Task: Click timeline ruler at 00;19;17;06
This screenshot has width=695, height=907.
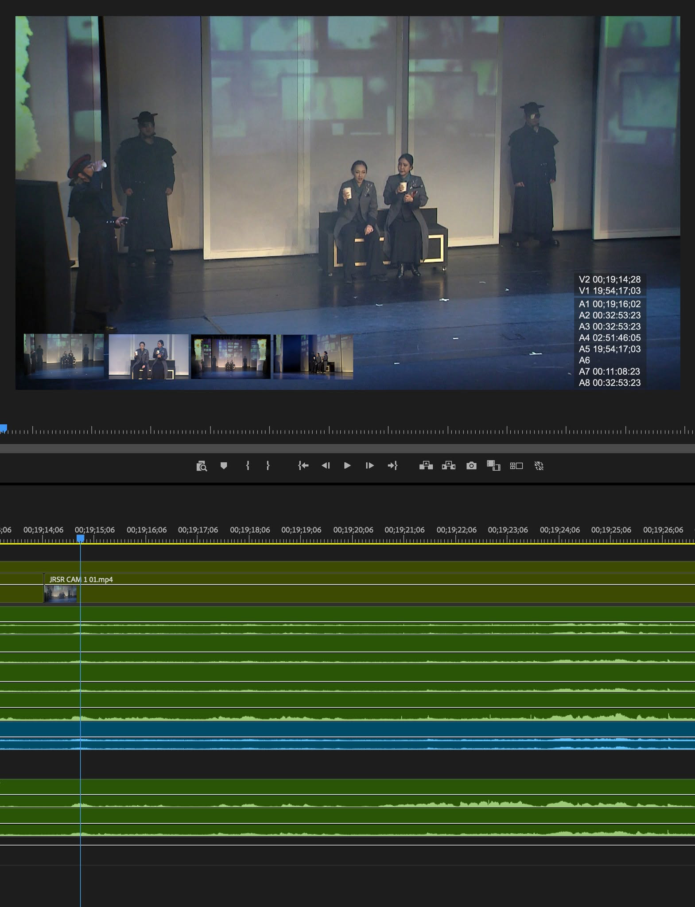Action: [198, 530]
